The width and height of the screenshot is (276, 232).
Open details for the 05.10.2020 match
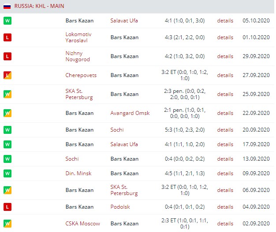click(225, 21)
